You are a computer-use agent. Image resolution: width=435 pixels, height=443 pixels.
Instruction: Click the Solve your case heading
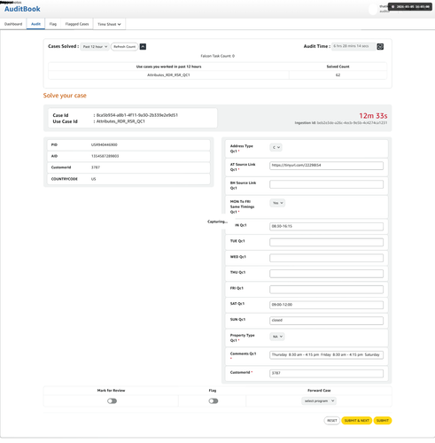pyautogui.click(x=65, y=96)
